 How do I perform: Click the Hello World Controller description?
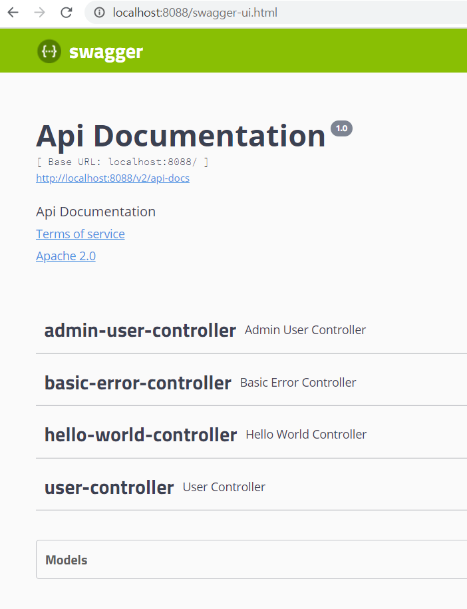[306, 434]
